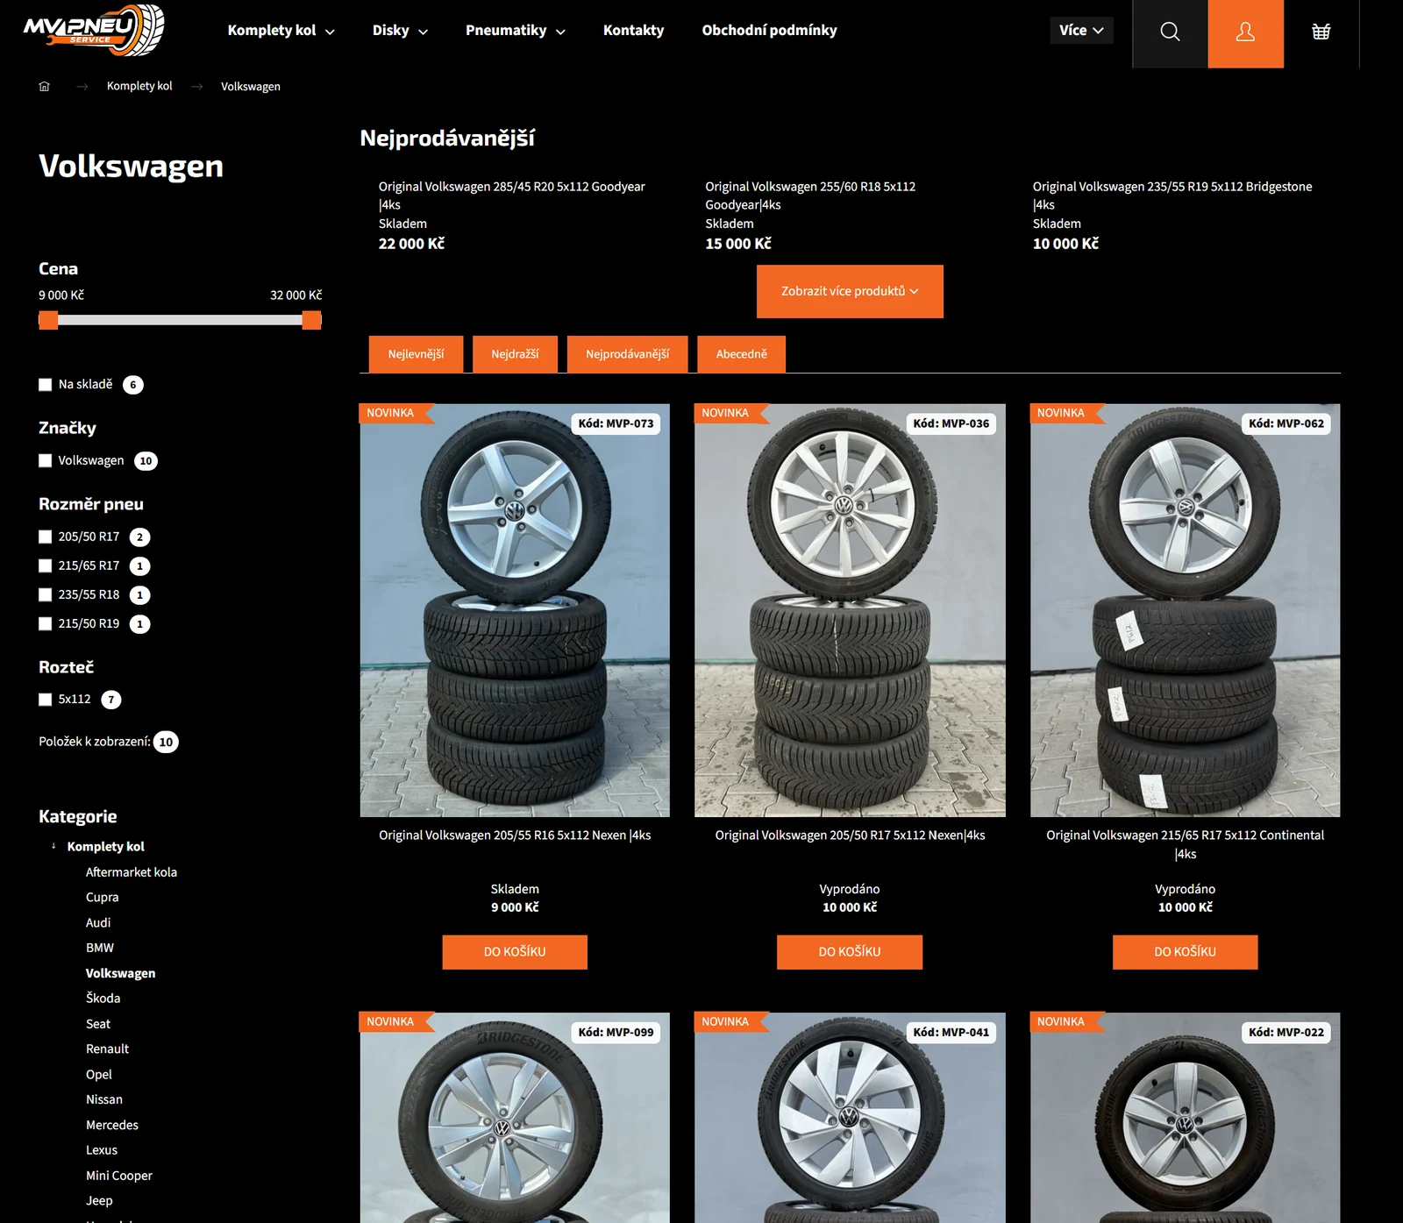
Task: Go to Aftermarket kola category
Action: click(132, 872)
